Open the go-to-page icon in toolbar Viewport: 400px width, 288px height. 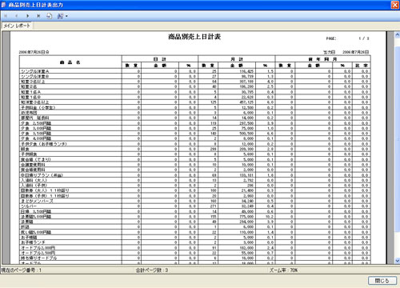[50, 16]
